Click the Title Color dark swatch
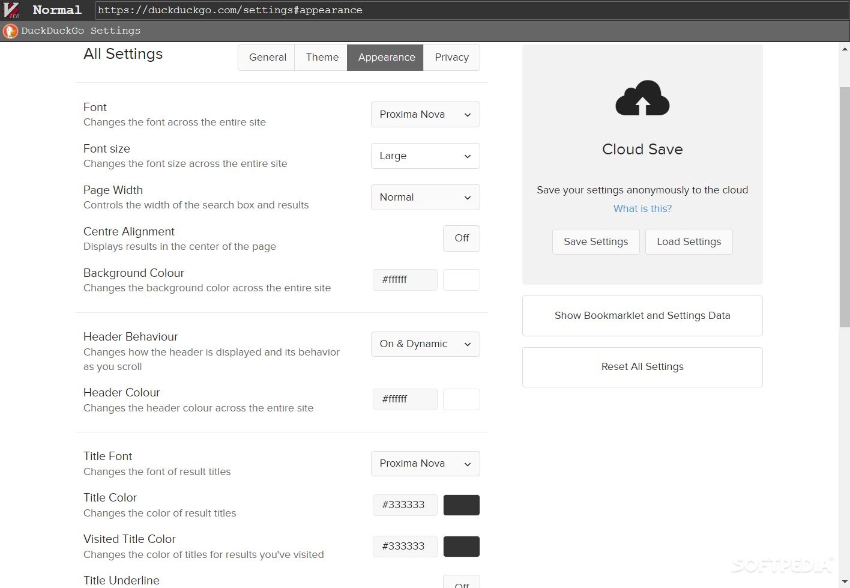850x588 pixels. 462,505
